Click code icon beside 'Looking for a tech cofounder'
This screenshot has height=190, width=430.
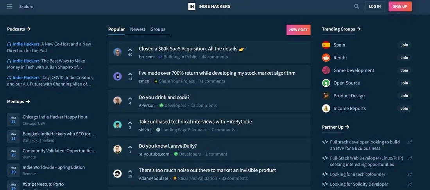pyautogui.click(x=325, y=174)
